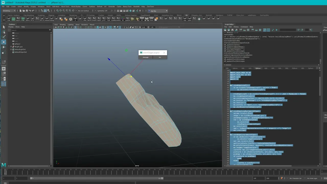Open the Modeling menu set dropdown
This screenshot has height=184, width=327.
(9, 11)
